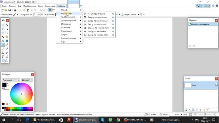Viewport: 219px width, 123px height.
Task: Select the Pencil tool
Action: (x=3, y=49)
